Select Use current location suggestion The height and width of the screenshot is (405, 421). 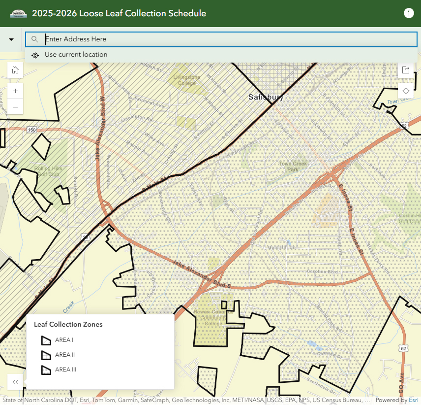pos(76,55)
